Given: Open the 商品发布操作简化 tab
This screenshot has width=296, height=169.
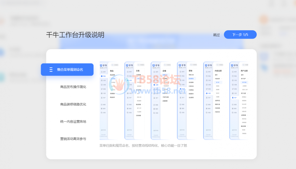Looking at the screenshot, I should click(73, 87).
